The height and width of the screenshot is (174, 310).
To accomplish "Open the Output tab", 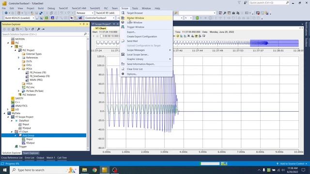I will (x=40, y=158).
